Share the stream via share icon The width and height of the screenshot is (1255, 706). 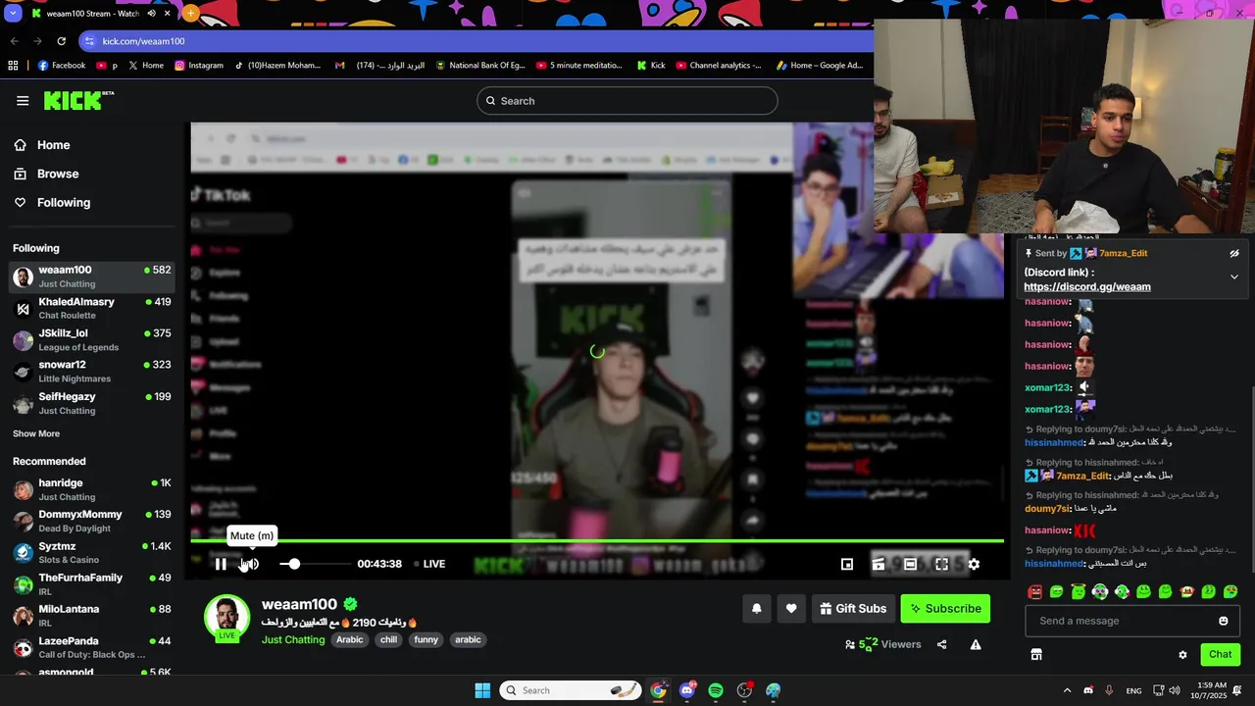click(x=941, y=644)
